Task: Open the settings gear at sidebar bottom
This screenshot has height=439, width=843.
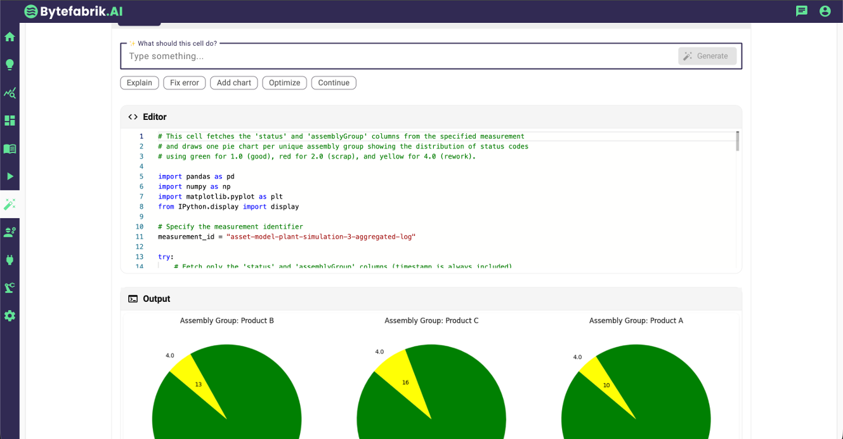Action: (x=10, y=315)
